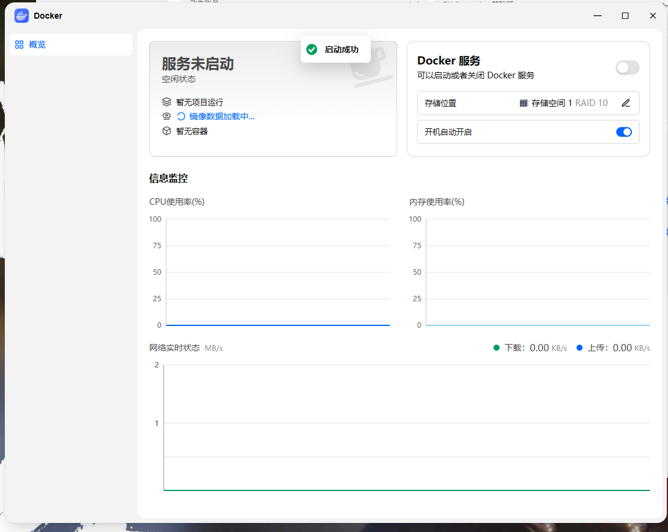The height and width of the screenshot is (532, 668).
Task: Click the 内存使用率(%) chart title
Action: (x=437, y=202)
